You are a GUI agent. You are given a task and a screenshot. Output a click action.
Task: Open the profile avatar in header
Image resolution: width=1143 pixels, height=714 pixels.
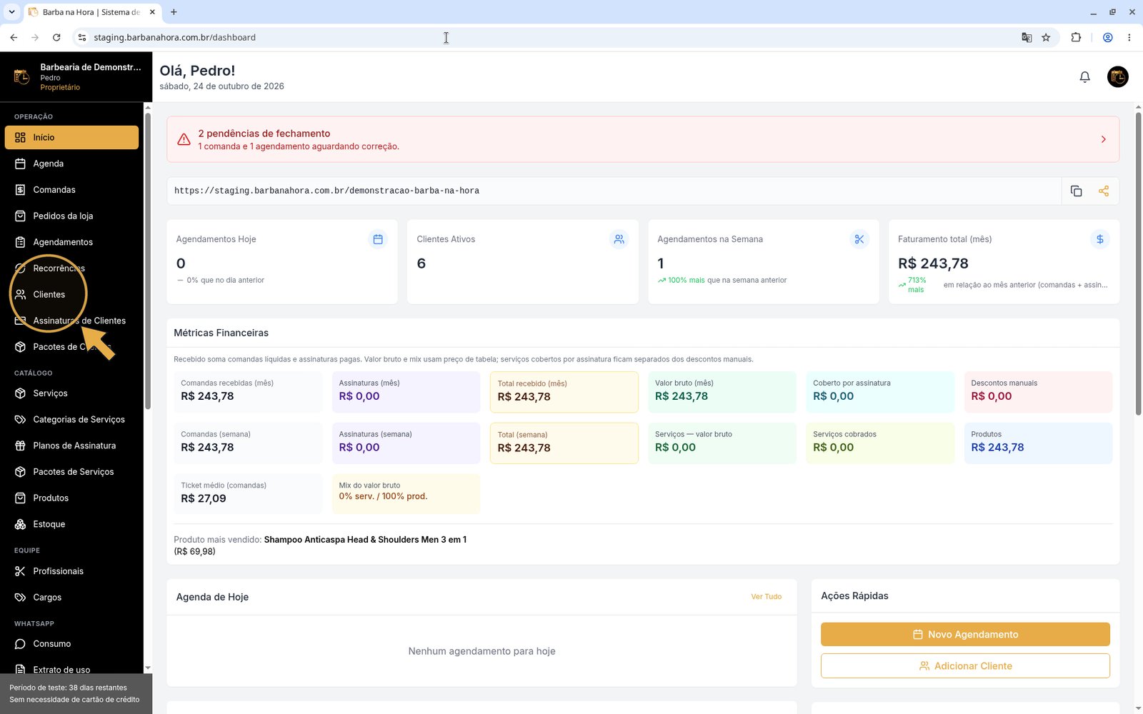[x=1117, y=77]
